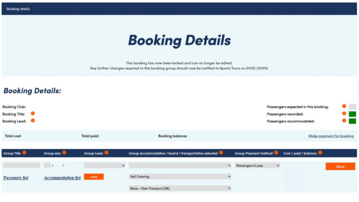
Task: Click the Total cost label
Action: 13,136
